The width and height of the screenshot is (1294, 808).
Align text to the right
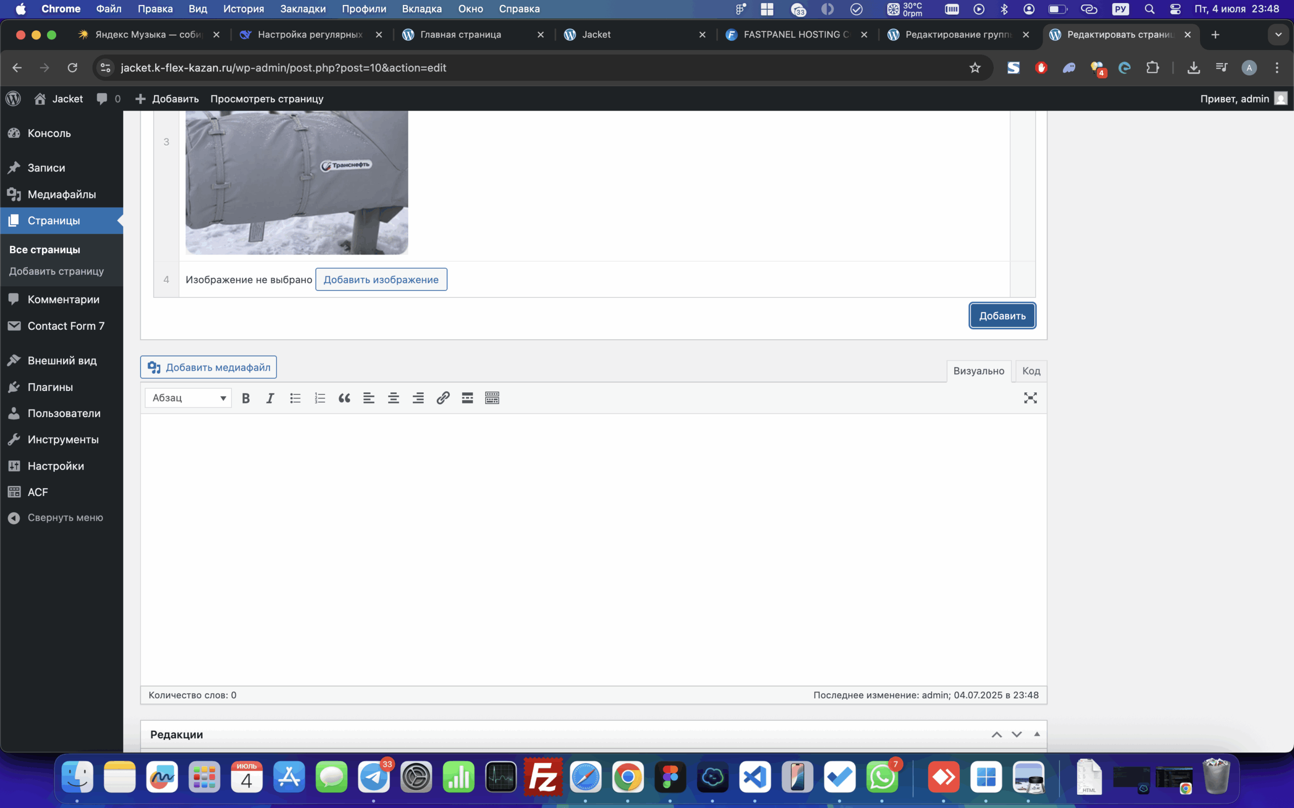pos(418,398)
